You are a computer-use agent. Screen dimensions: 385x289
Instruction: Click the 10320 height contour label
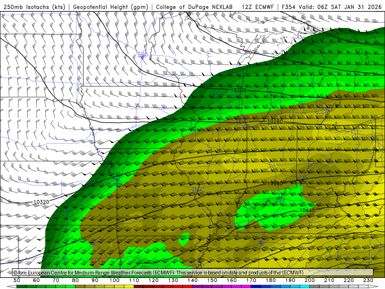41,202
